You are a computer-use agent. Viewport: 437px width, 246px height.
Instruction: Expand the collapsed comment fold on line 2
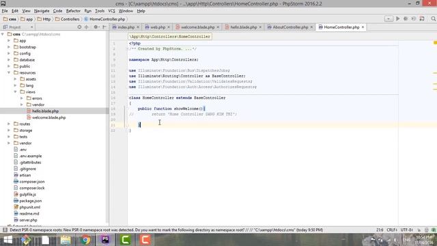(x=128, y=49)
